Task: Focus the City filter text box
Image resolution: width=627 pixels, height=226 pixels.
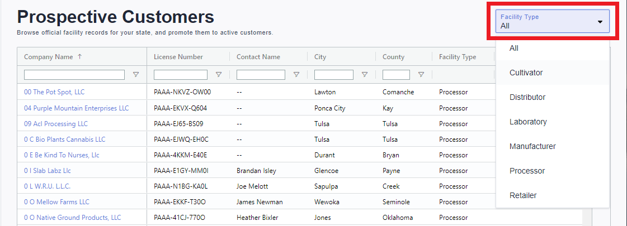Action: click(334, 75)
